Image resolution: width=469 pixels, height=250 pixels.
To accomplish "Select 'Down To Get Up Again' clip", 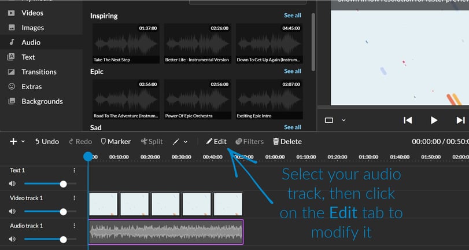I will [x=269, y=44].
